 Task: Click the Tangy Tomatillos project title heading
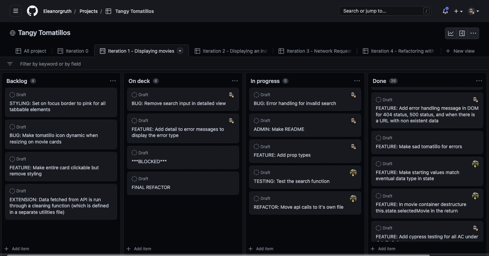44,33
